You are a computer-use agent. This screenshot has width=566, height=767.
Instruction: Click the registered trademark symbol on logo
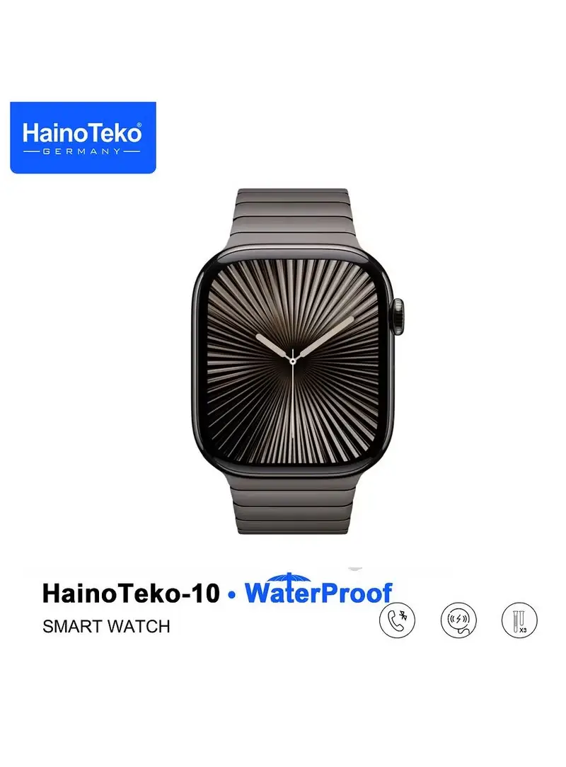point(139,125)
